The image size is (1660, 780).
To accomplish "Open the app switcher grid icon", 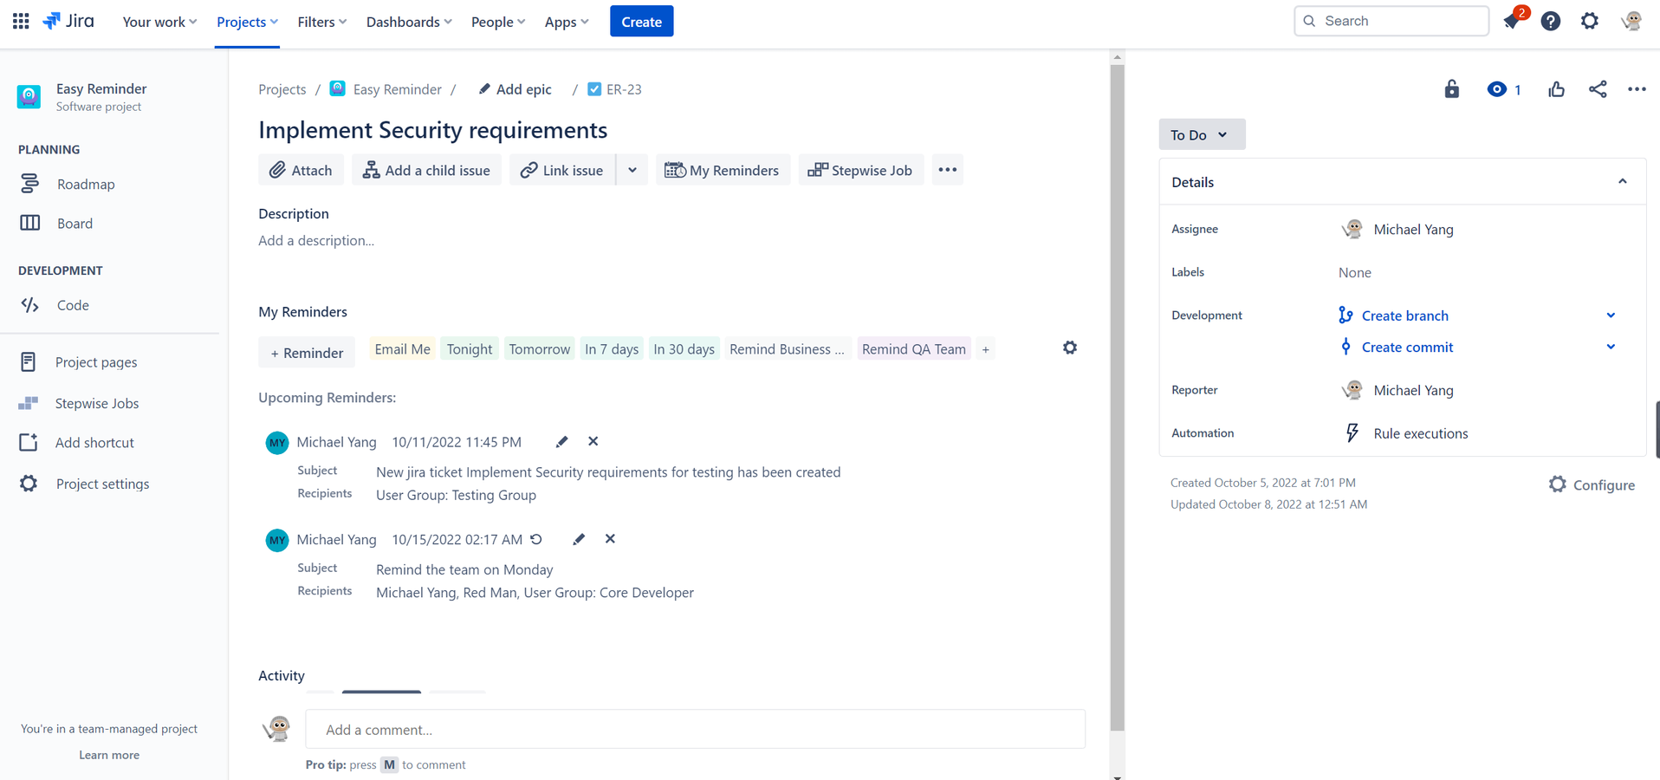I will 21,21.
